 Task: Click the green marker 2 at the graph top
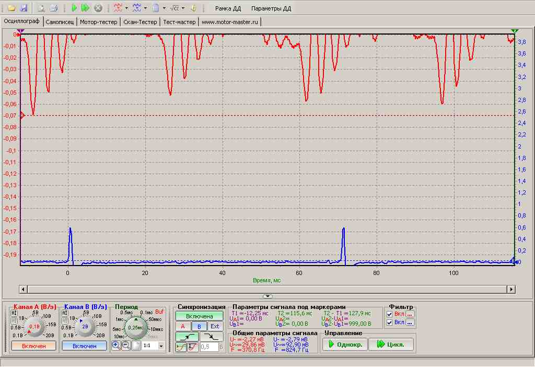(x=514, y=31)
